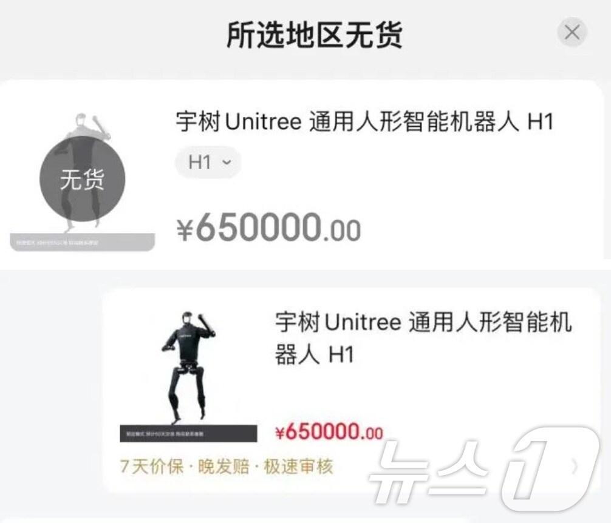This screenshot has height=523, width=611.
Task: Tap the 晚发赔 service tag
Action: [224, 466]
